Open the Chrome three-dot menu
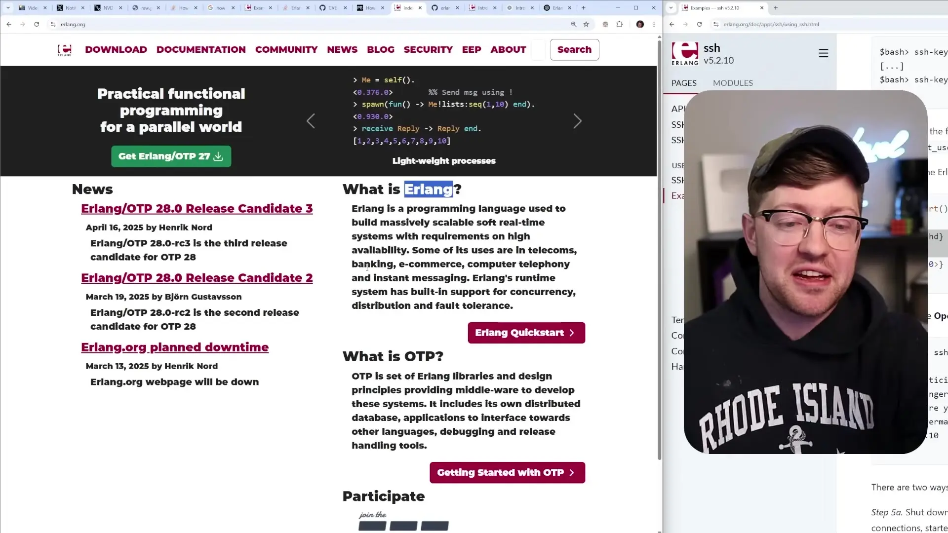 [654, 24]
